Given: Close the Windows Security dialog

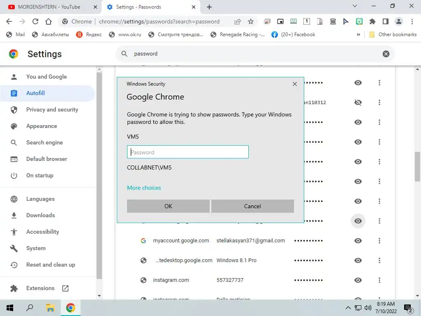Looking at the screenshot, I should click(294, 84).
